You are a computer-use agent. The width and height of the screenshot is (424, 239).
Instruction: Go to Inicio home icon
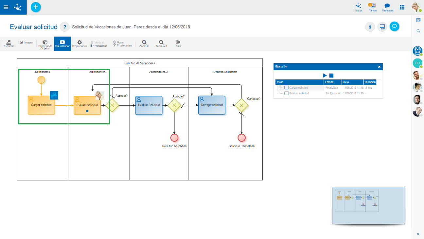point(359,7)
